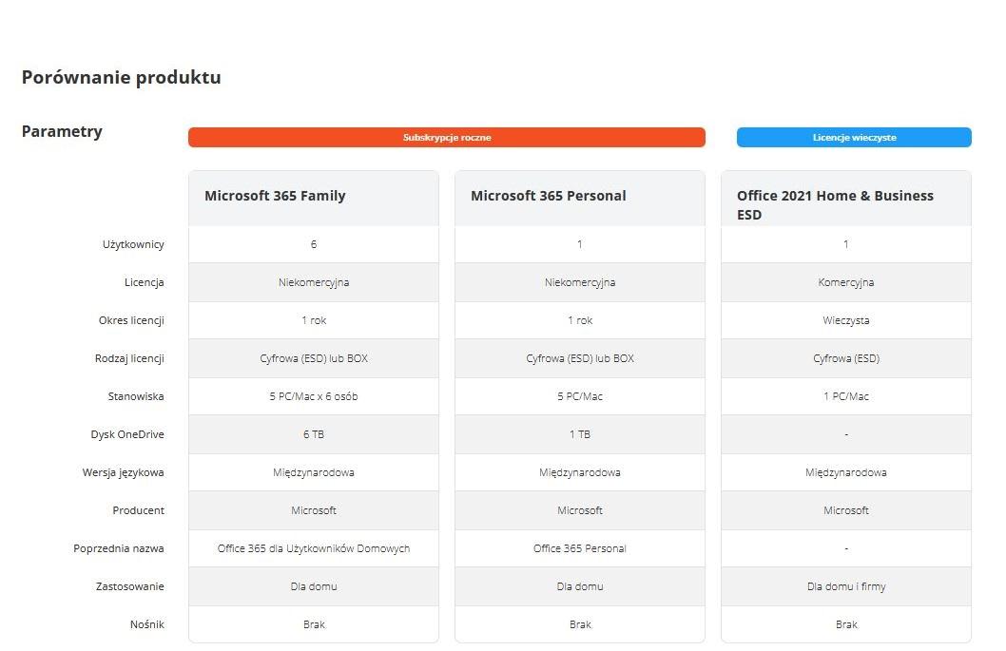Click the Okres licencji parameter label
1006x651 pixels.
[131, 320]
